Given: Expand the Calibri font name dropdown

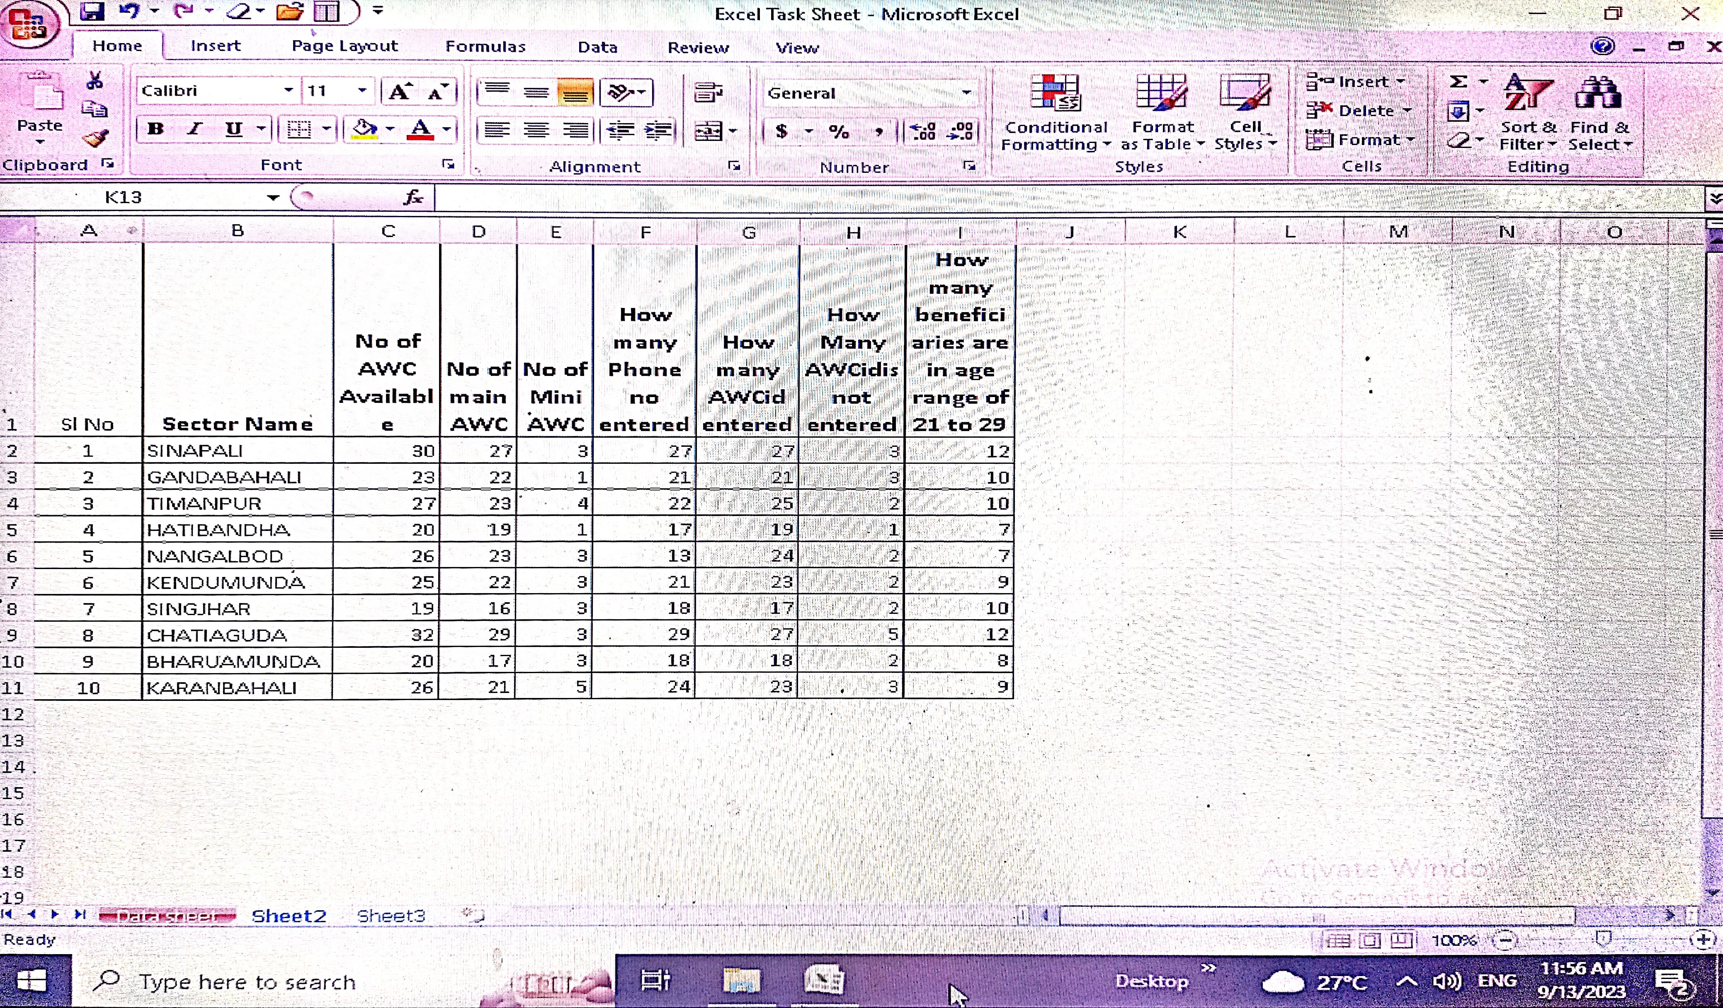Looking at the screenshot, I should point(289,91).
